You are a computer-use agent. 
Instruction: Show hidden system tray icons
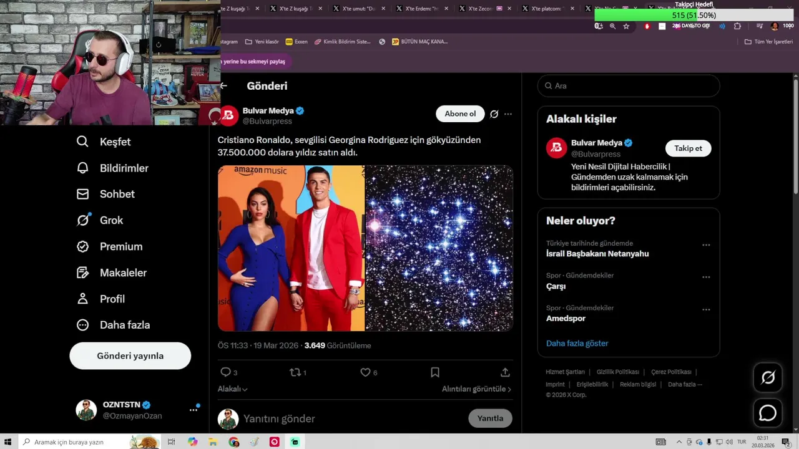pos(679,442)
